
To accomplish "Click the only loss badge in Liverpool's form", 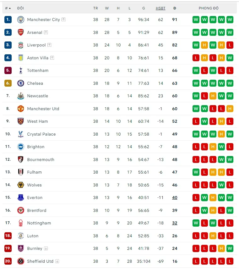I will click(x=230, y=45).
